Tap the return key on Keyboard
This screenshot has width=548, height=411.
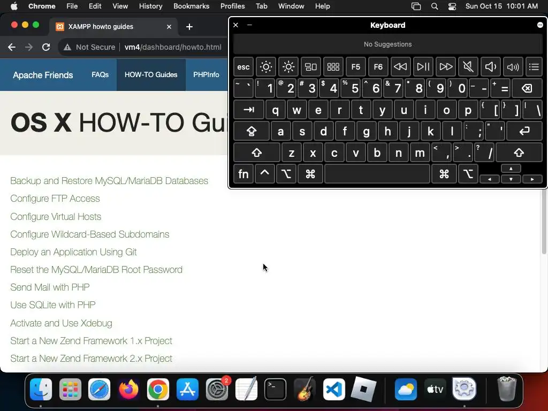524,132
